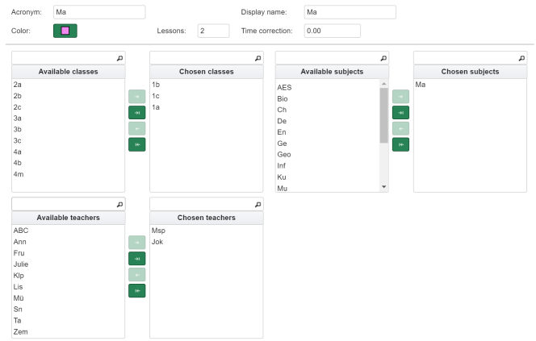This screenshot has height=341, width=536.
Task: Select class 1b in Chosen classes
Action: pyautogui.click(x=157, y=85)
